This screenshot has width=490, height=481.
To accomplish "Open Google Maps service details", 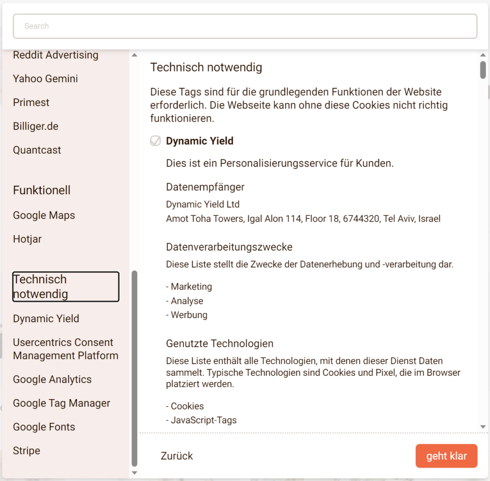I will coord(44,215).
